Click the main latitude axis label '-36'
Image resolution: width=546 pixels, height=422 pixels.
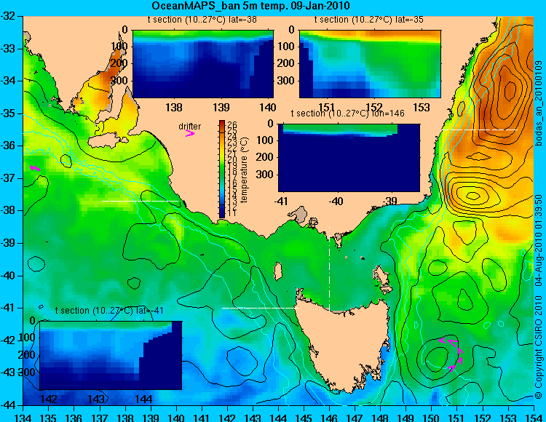click(9, 146)
